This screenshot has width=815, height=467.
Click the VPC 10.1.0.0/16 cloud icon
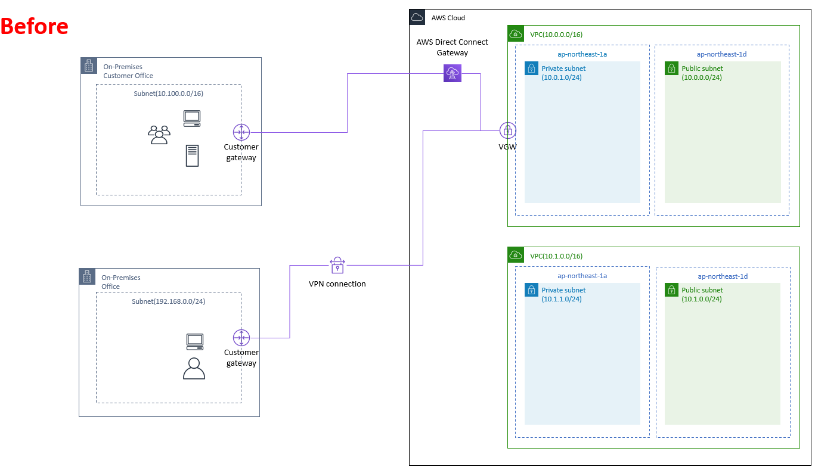(515, 255)
